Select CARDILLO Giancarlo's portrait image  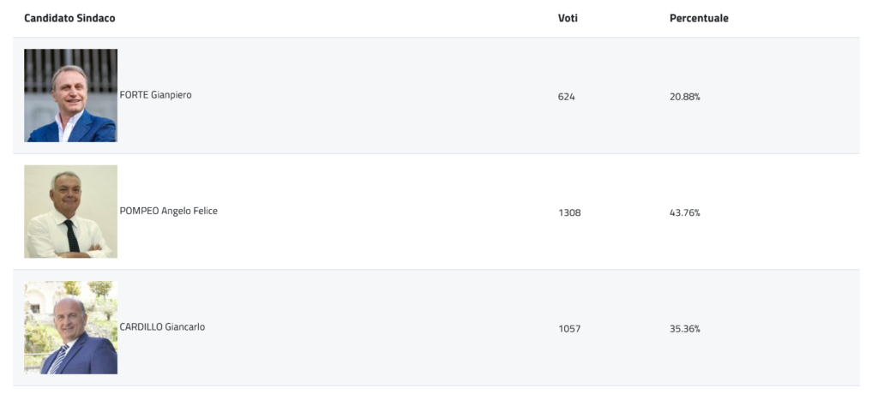pos(70,327)
